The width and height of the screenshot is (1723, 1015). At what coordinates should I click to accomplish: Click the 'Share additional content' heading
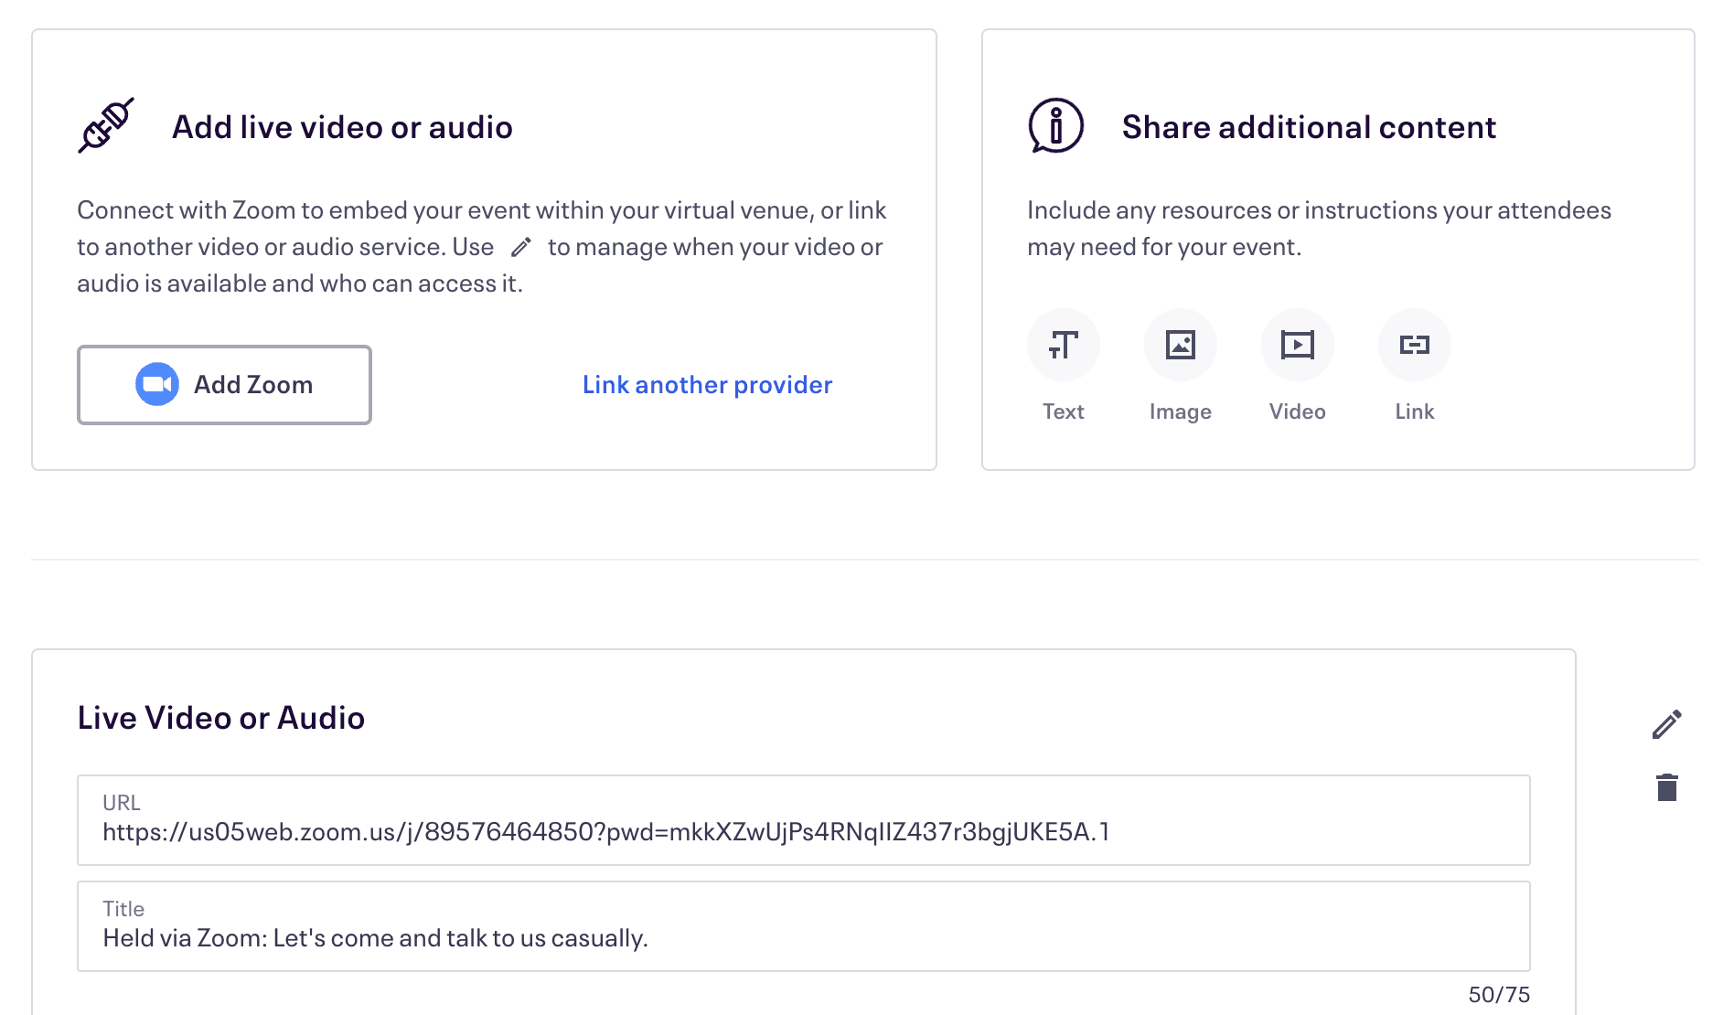point(1309,127)
